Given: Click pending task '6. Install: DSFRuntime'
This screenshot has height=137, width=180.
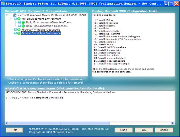Looking at the screenshot, I should point(107,34).
